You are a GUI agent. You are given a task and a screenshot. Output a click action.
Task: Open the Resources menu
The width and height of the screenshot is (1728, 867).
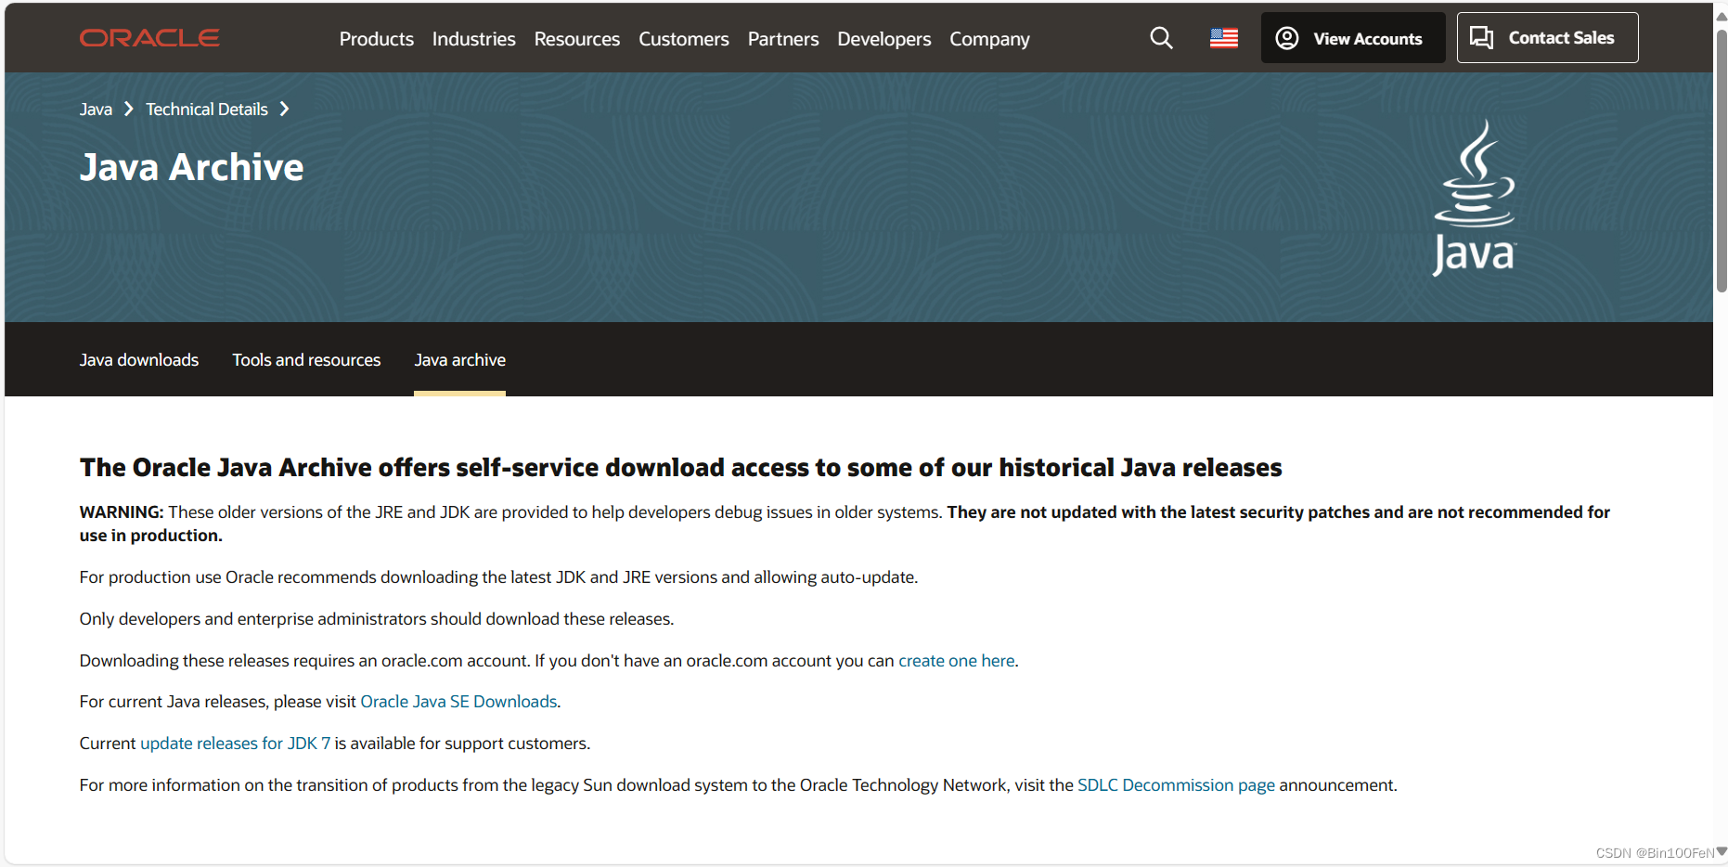pyautogui.click(x=576, y=39)
